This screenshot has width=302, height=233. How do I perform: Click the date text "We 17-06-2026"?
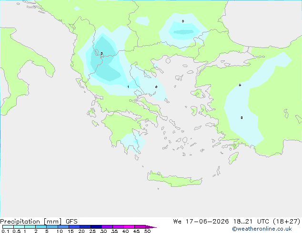pyautogui.click(x=201, y=222)
